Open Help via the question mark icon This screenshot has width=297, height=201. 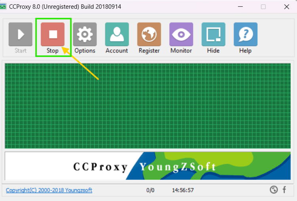click(x=246, y=34)
